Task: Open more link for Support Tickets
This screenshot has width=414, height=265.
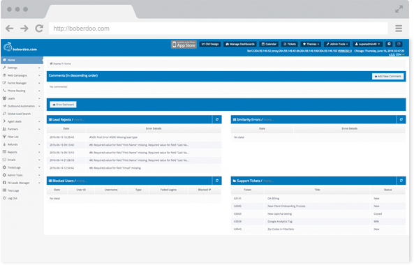Action: (x=268, y=181)
